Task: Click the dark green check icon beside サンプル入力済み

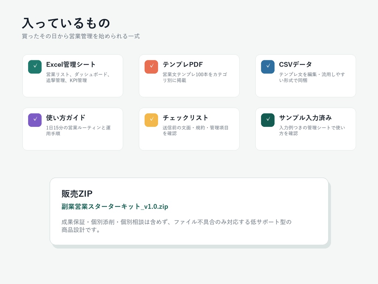Action: tap(268, 120)
